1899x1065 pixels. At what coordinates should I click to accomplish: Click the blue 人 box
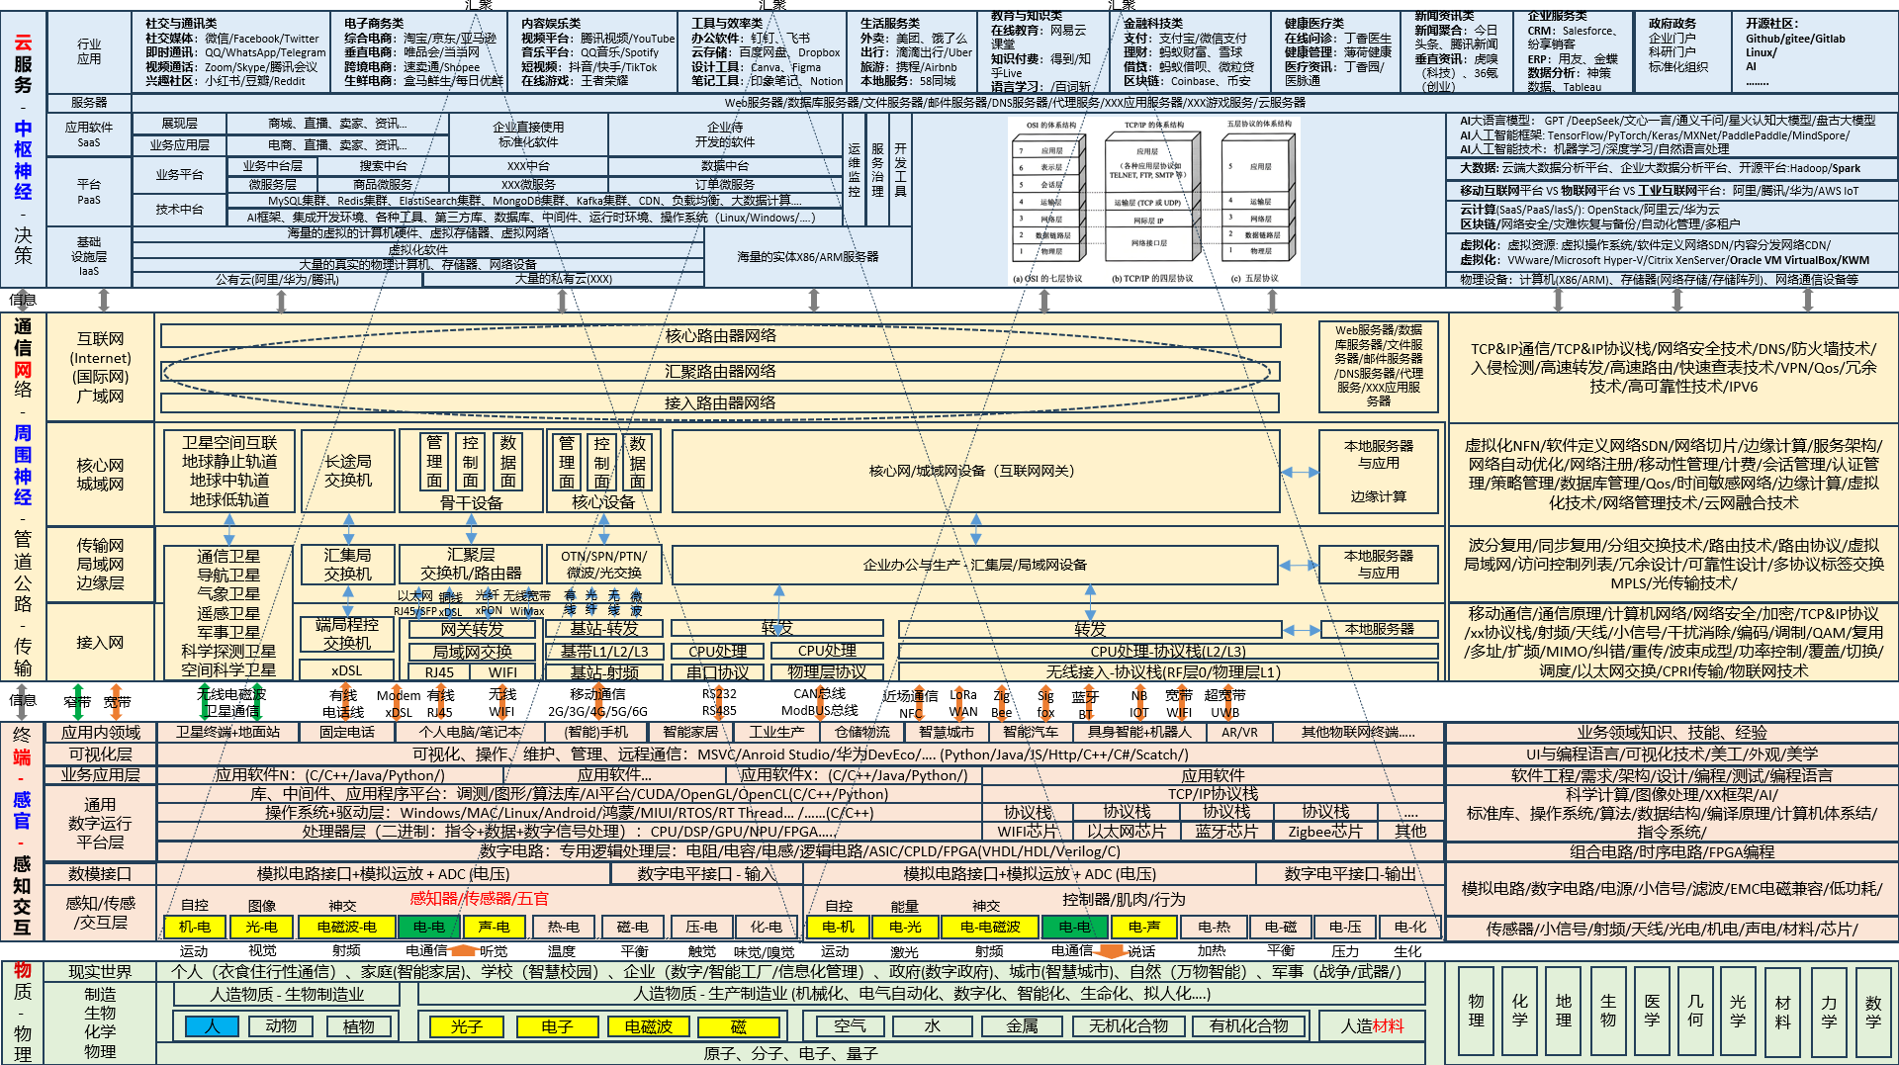tap(212, 1026)
